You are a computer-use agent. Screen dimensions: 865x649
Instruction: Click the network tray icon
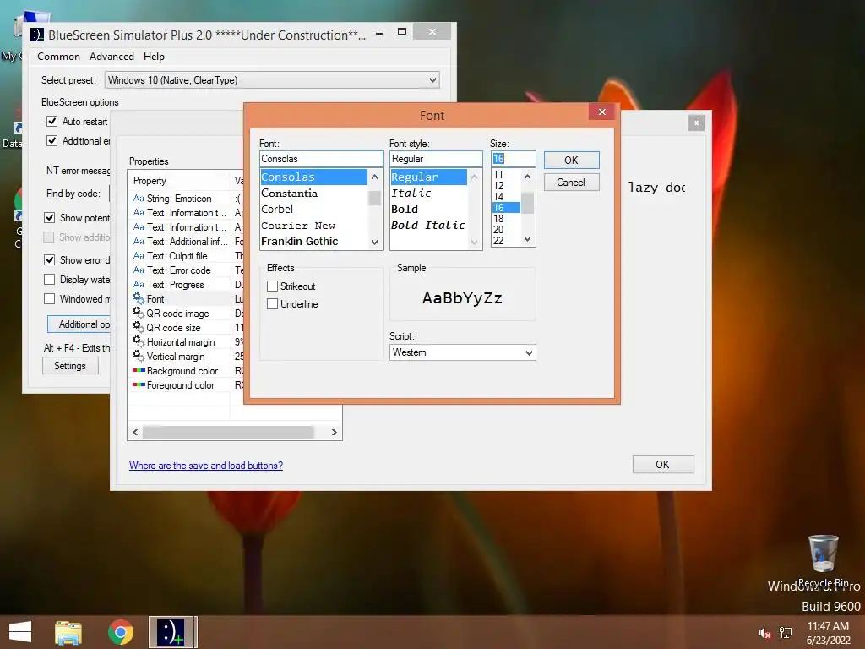[x=786, y=633]
